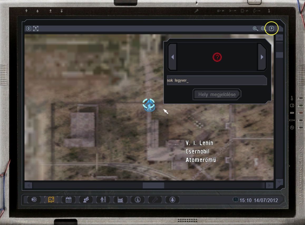Open the wrench tools tab

coord(155,199)
